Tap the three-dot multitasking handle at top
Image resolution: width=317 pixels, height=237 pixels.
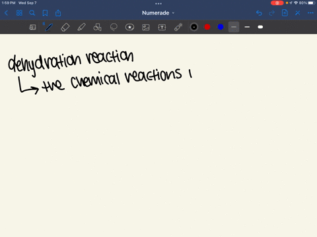[x=158, y=3]
